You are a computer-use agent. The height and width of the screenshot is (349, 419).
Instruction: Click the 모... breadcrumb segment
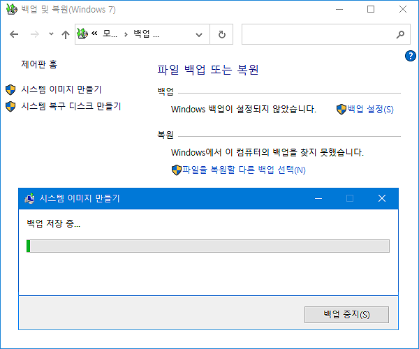click(110, 34)
